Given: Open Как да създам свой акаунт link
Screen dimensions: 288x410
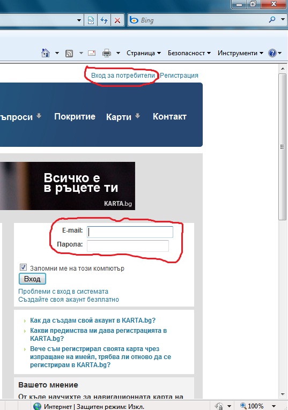Looking at the screenshot, I should click(x=93, y=320).
